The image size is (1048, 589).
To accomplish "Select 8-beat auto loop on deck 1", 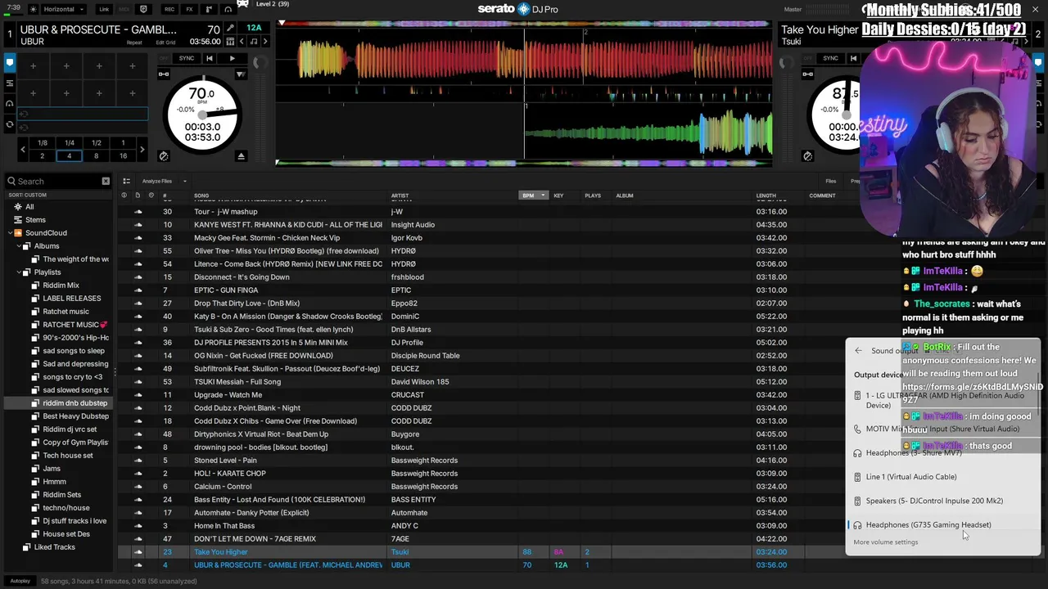I will [x=97, y=155].
